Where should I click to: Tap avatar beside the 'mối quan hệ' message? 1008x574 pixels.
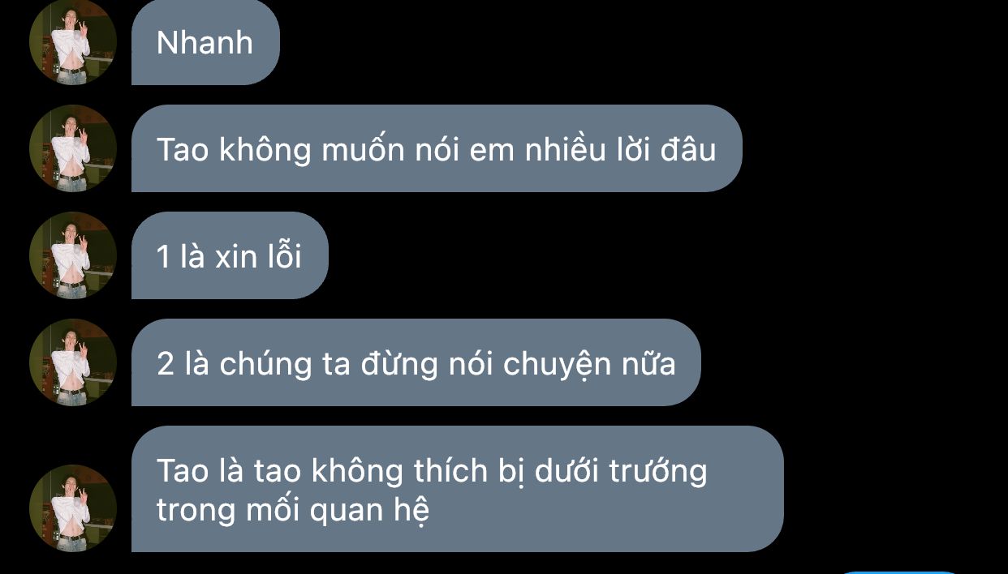73,508
